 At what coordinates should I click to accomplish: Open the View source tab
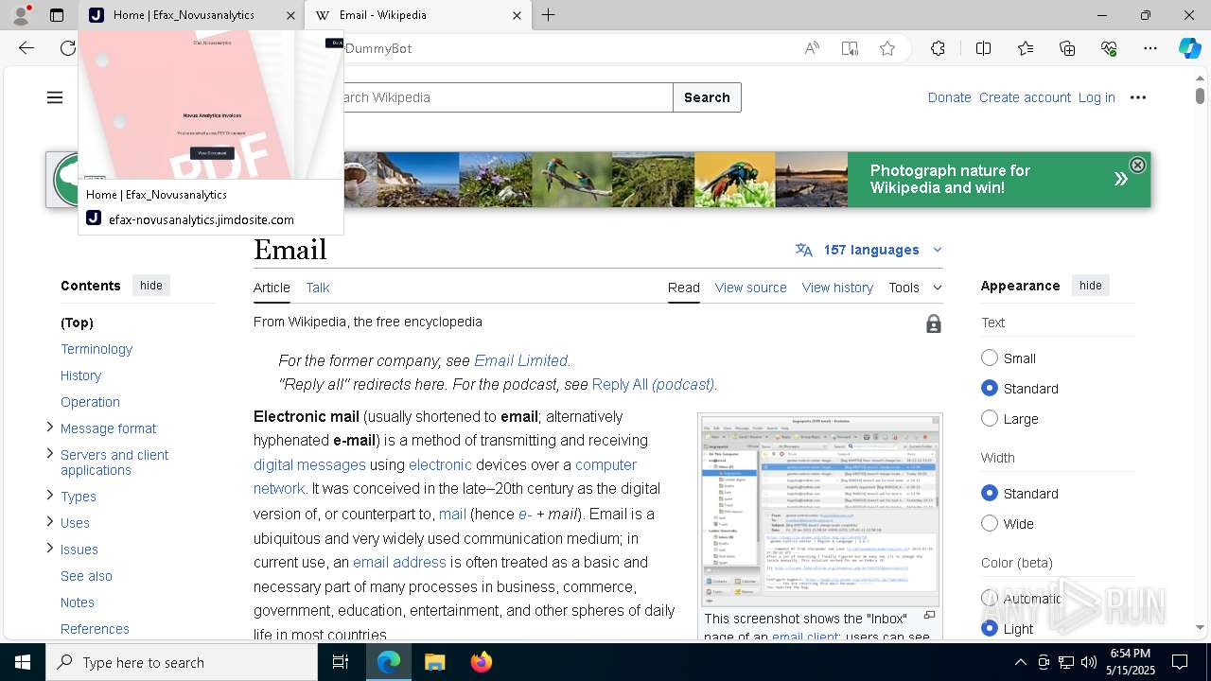750,288
